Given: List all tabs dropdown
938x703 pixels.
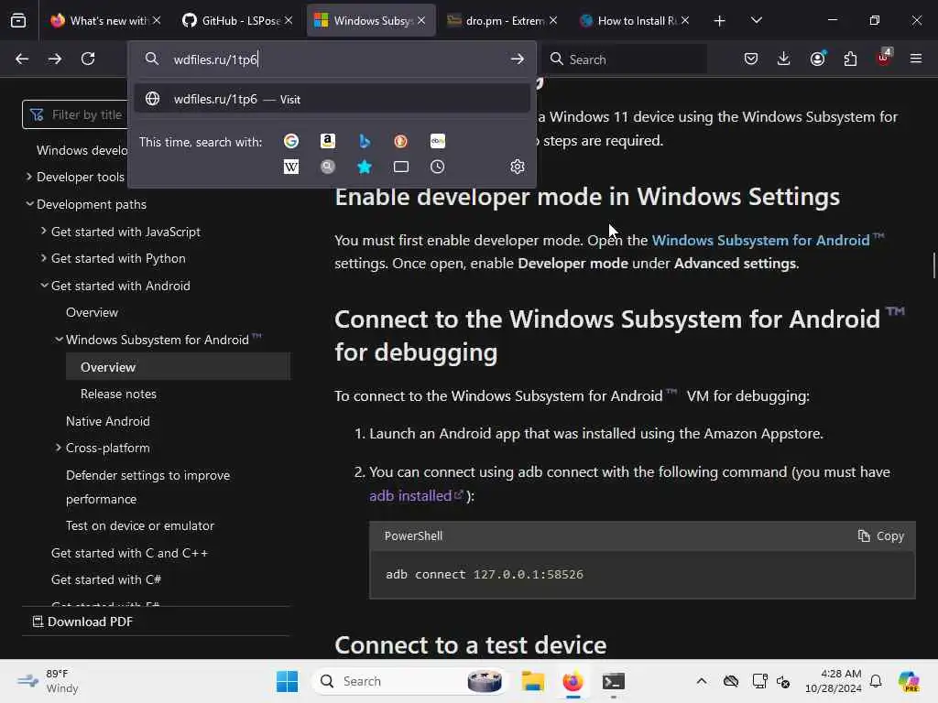Looking at the screenshot, I should click(x=756, y=20).
